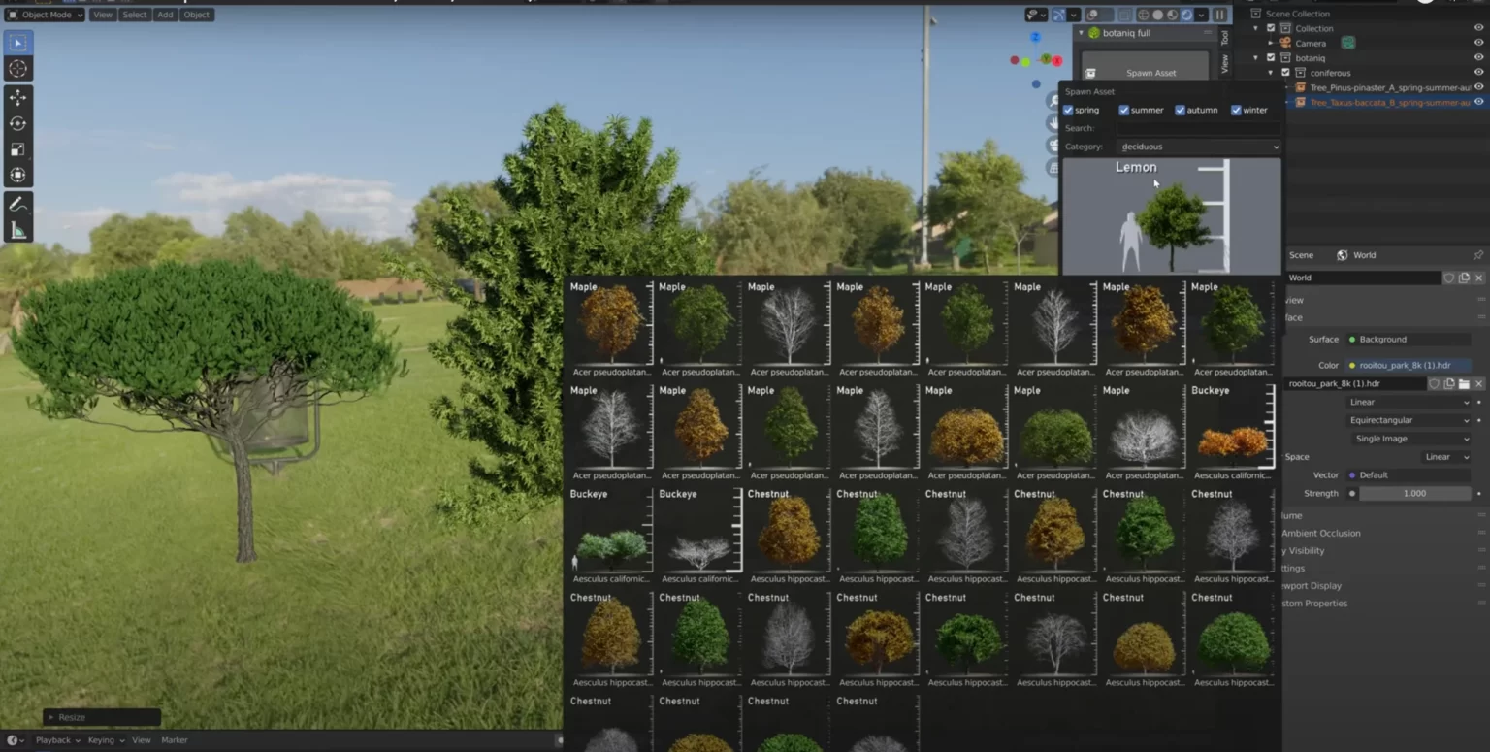
Task: Click the pin icon in properties header
Action: coord(1477,255)
